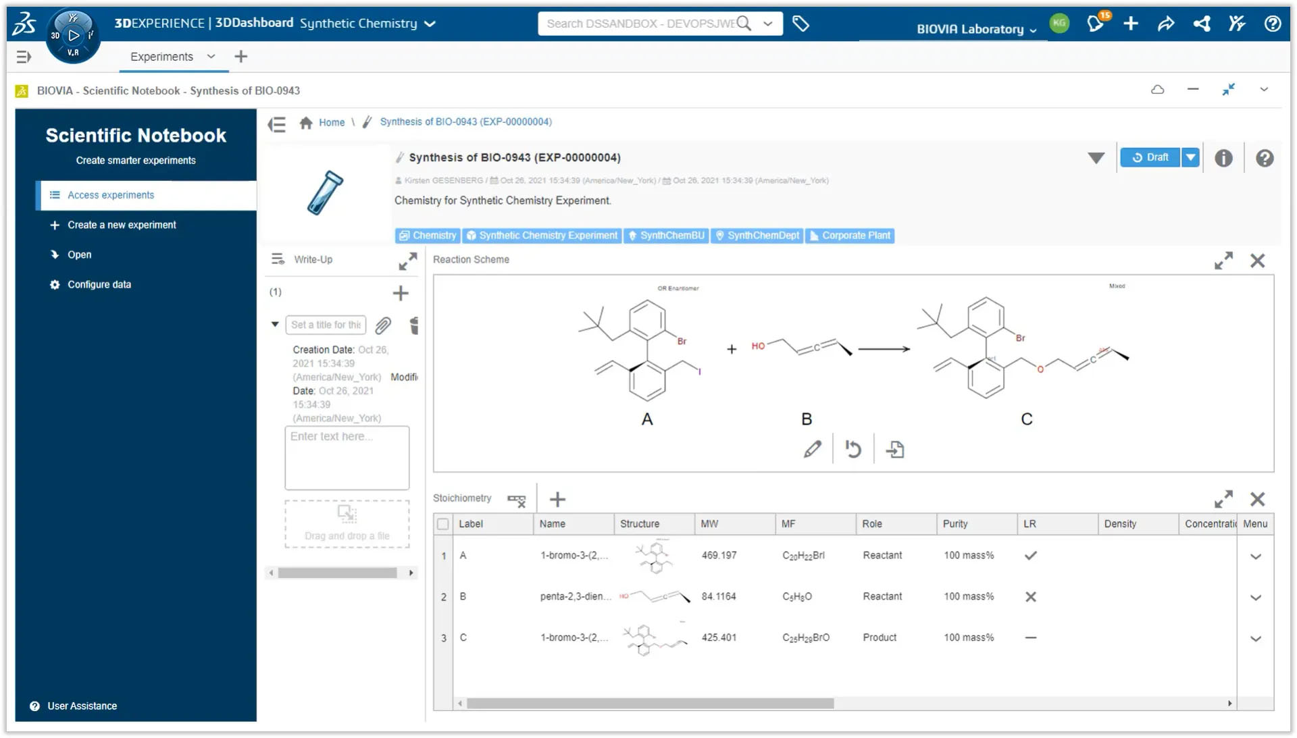
Task: Open notifications with the bell icon
Action: click(x=1094, y=23)
